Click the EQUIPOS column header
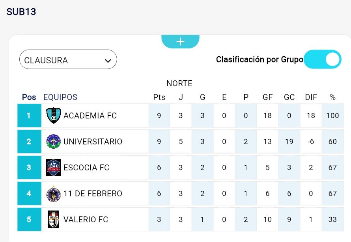The width and height of the screenshot is (351, 242). (60, 97)
